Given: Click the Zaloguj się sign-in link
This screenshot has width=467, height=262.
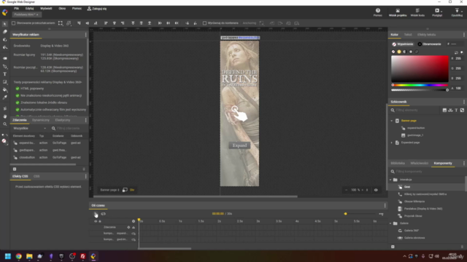Looking at the screenshot, I should [x=97, y=9].
